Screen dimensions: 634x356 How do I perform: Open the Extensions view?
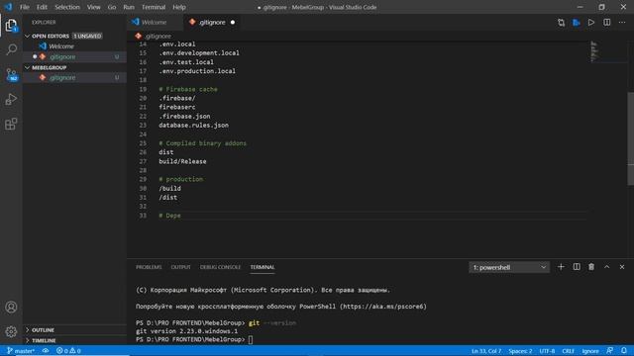tap(11, 124)
